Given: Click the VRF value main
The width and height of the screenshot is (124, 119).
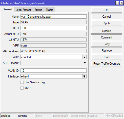Looking at the screenshot, I should coord(53,46).
